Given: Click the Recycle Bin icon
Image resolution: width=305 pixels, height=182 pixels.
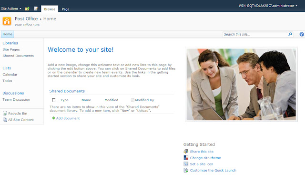Looking at the screenshot, I should pos(5,113).
